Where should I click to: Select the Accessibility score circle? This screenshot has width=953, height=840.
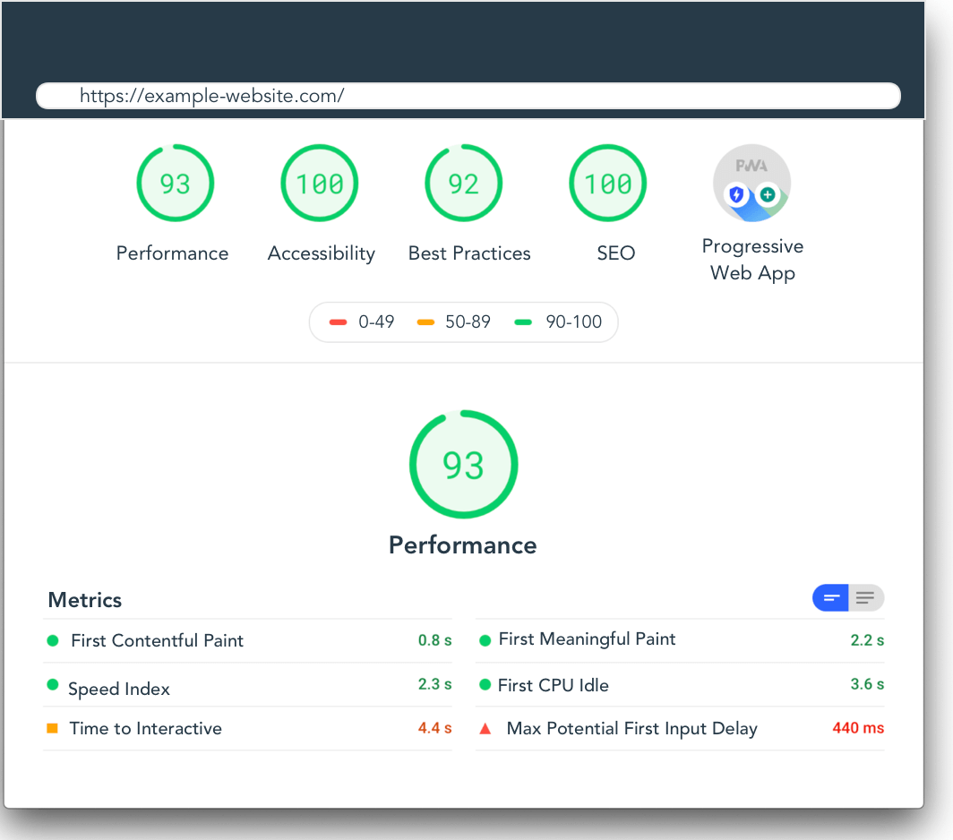pyautogui.click(x=320, y=183)
